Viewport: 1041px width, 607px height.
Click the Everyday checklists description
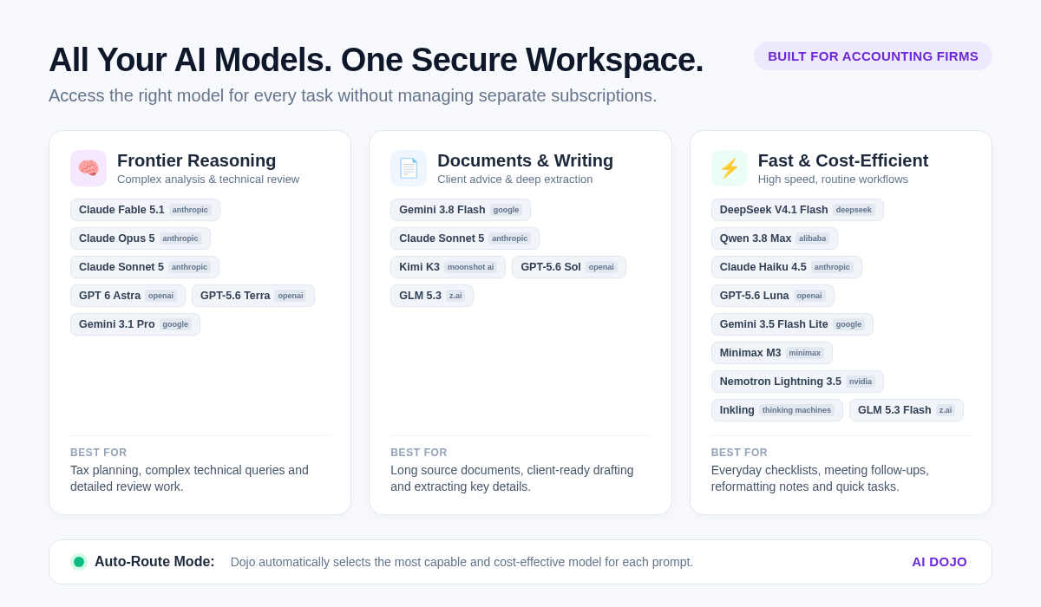coord(820,479)
